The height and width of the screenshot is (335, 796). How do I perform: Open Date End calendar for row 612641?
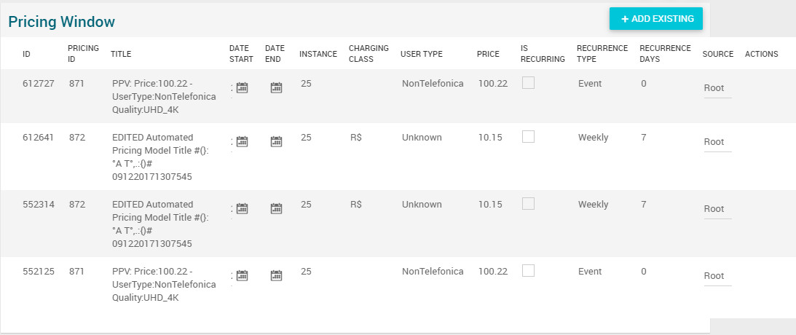coord(276,142)
